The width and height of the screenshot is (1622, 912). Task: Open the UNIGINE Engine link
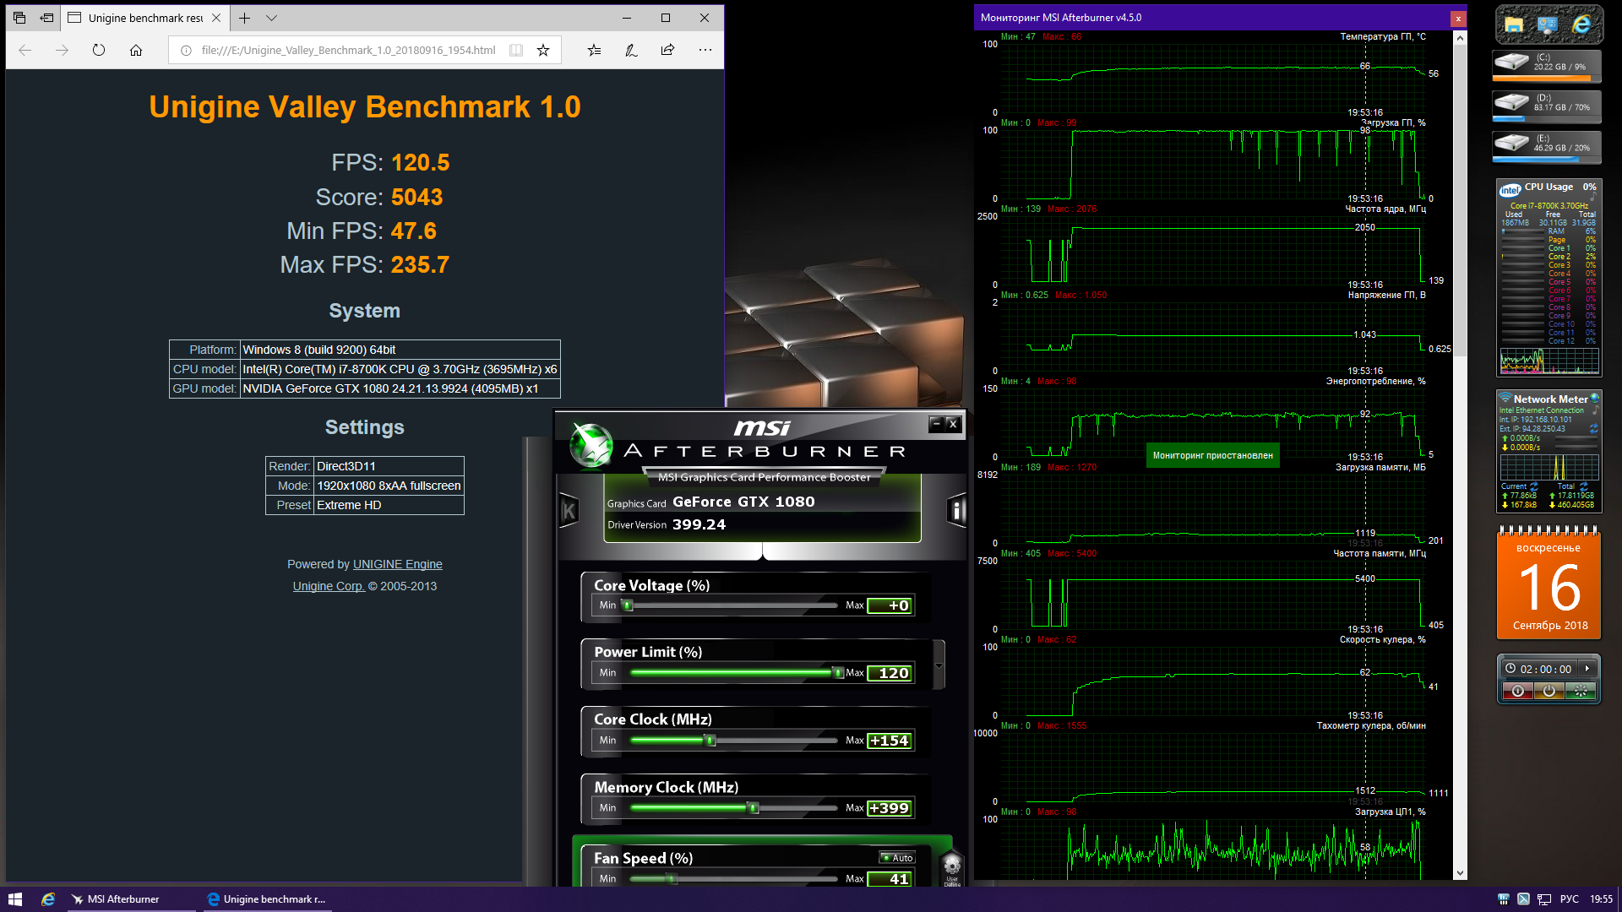click(x=397, y=564)
